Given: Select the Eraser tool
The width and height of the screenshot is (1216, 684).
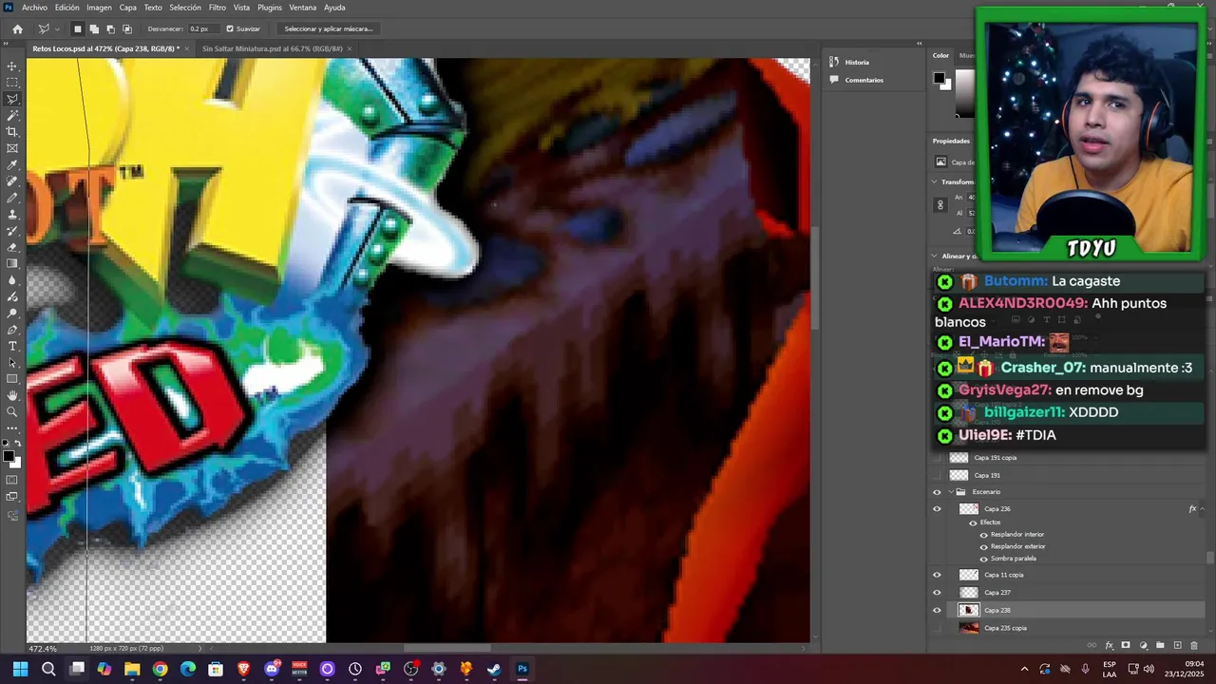Looking at the screenshot, I should click(x=12, y=247).
